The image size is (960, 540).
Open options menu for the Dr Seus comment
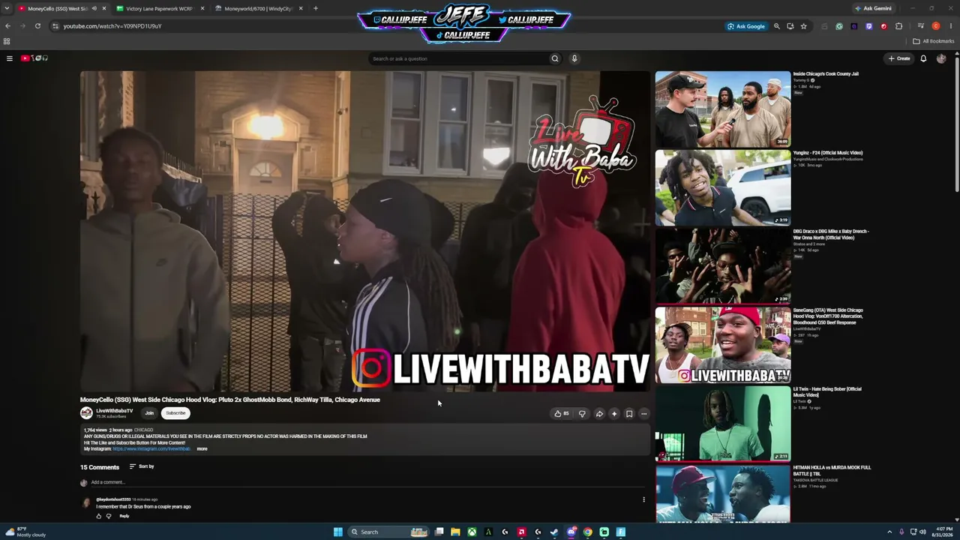coord(643,499)
